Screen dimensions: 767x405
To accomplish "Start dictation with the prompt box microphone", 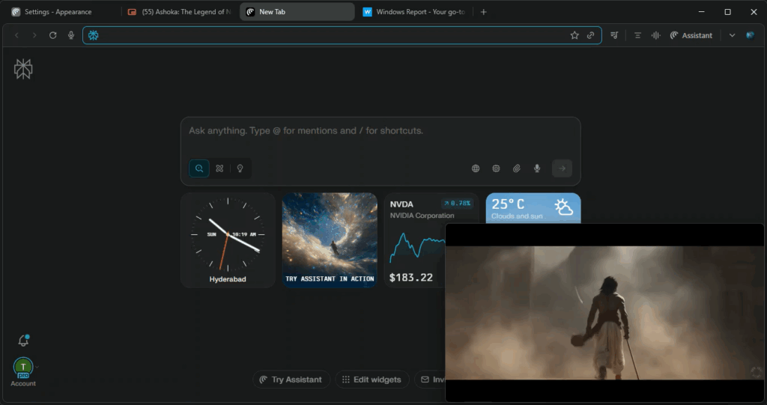I will click(x=537, y=168).
